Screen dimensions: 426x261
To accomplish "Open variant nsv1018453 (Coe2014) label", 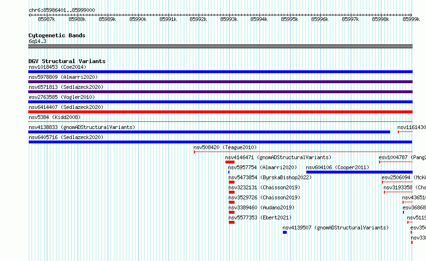I will click(57, 67).
